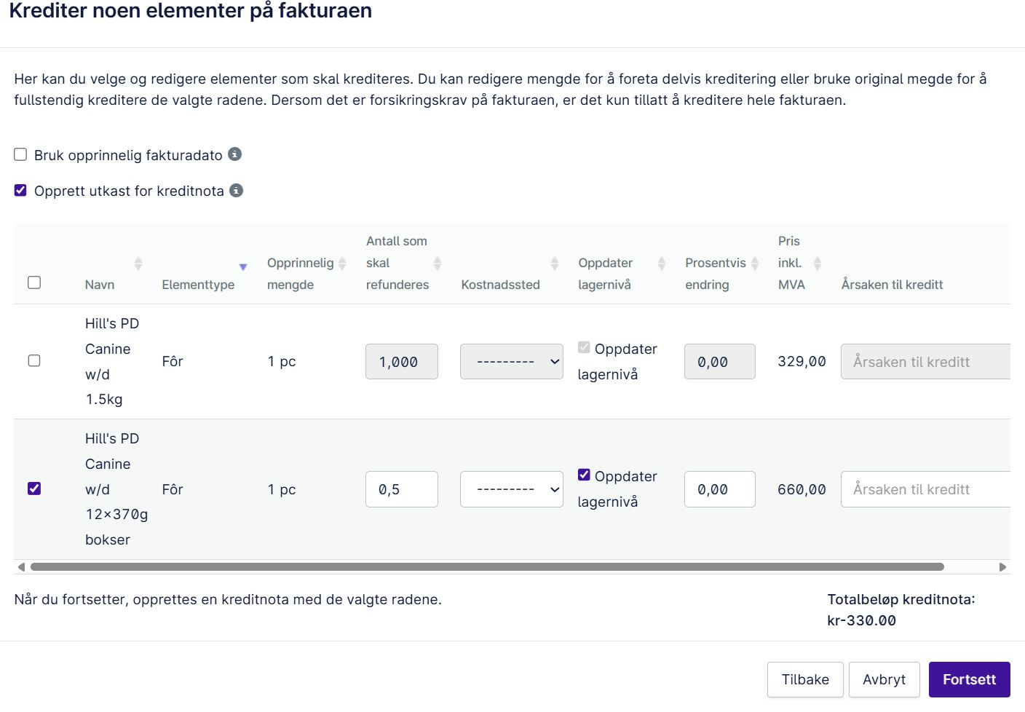
Task: Uncheck Oppdater lagernivå for 12×370g bokser row
Action: (584, 475)
